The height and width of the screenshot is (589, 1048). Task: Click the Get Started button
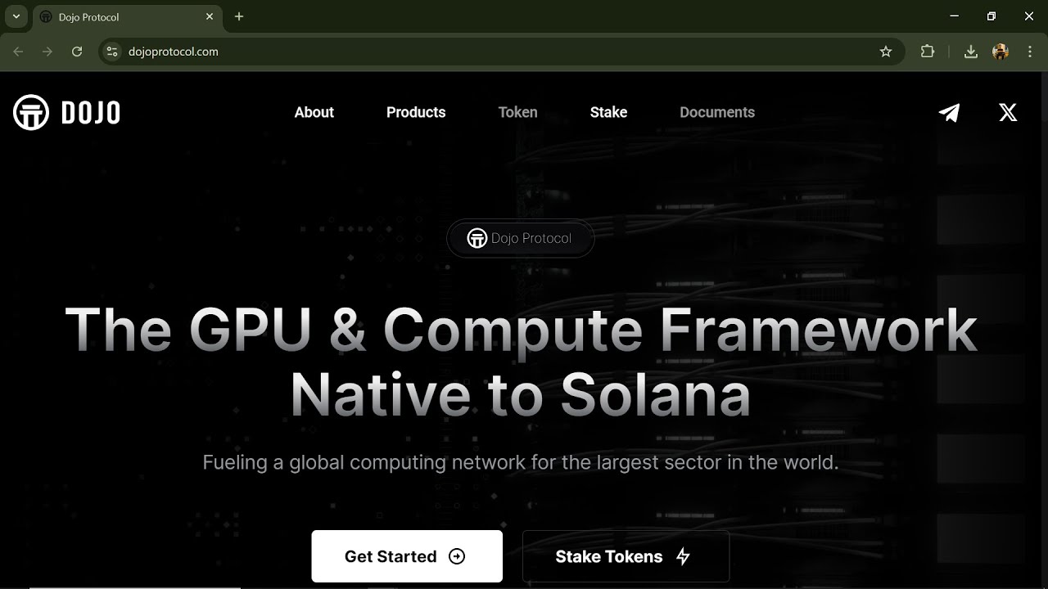[407, 556]
